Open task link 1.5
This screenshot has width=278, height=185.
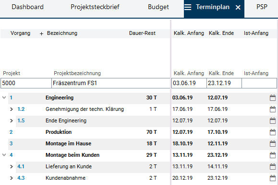(x=21, y=120)
